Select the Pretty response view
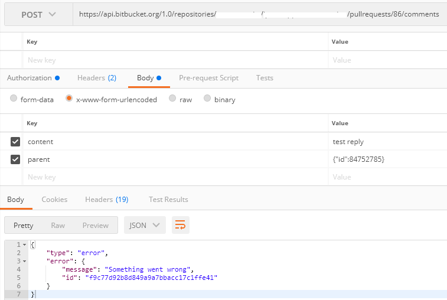 point(24,225)
